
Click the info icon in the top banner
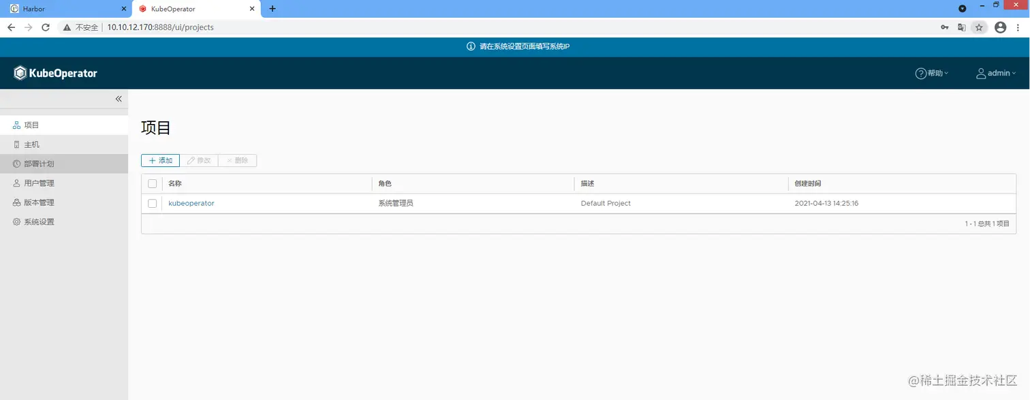click(471, 46)
